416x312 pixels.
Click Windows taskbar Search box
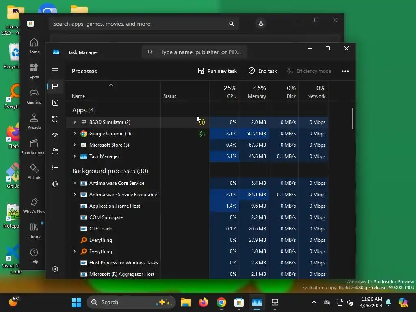click(131, 302)
